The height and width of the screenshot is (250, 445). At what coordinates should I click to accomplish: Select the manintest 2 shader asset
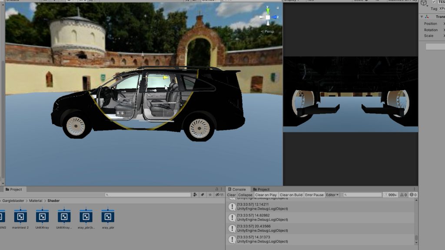[x=20, y=217]
